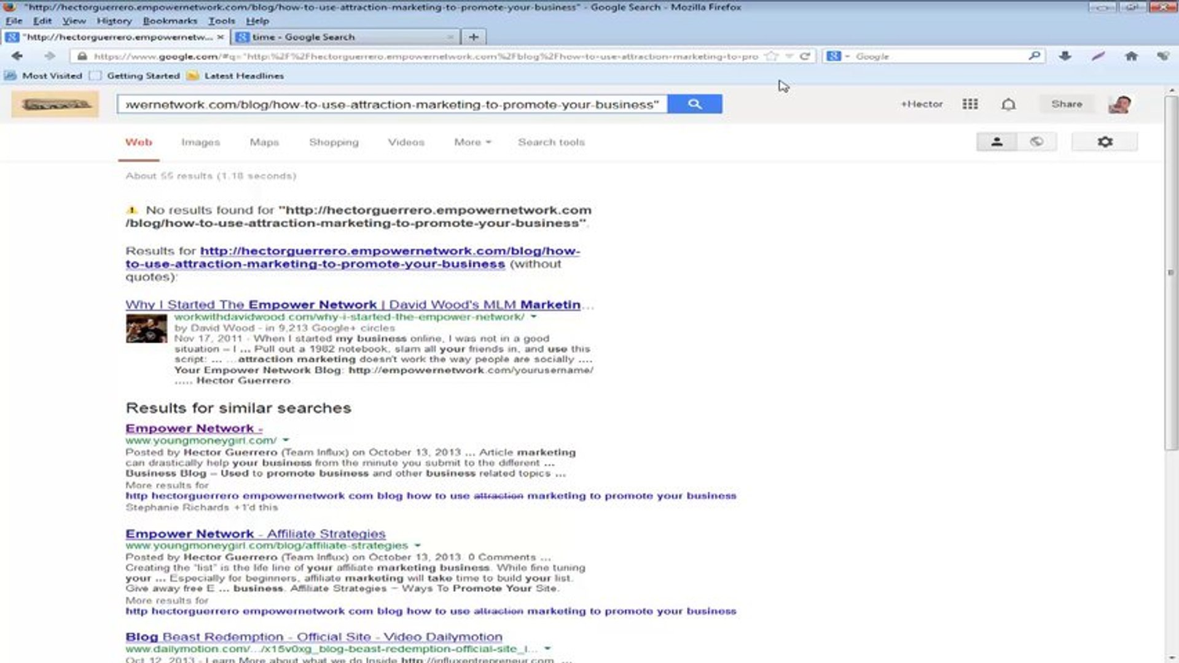This screenshot has width=1179, height=663.
Task: Expand arrow next to www.youngmoneygirl.com/ URL
Action: coord(286,440)
